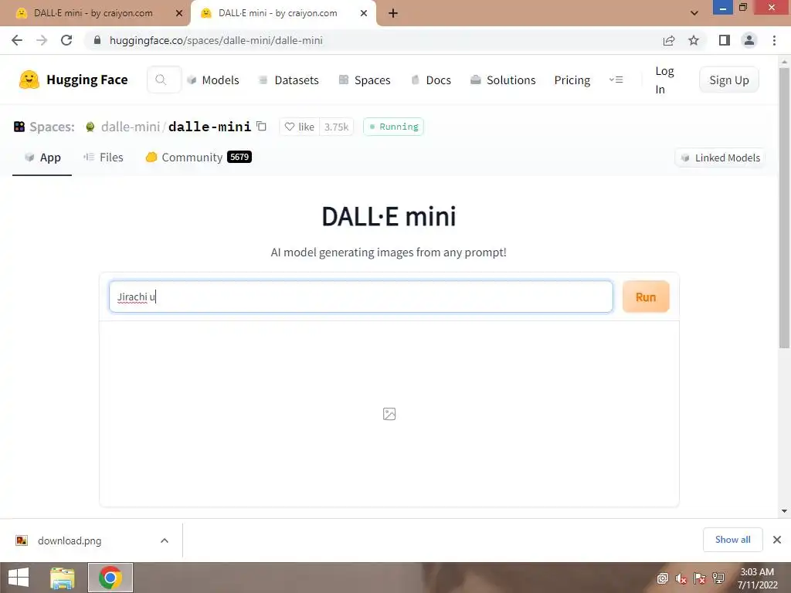The width and height of the screenshot is (791, 593).
Task: Open the Datasets page
Action: [x=289, y=80]
